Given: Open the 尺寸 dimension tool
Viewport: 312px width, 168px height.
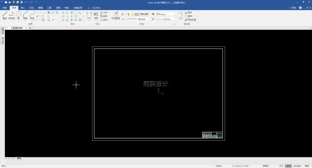Looking at the screenshot, I should point(89,15).
